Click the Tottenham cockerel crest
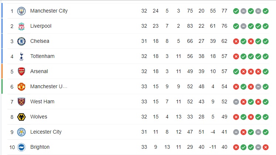276x155 pixels. (21, 56)
